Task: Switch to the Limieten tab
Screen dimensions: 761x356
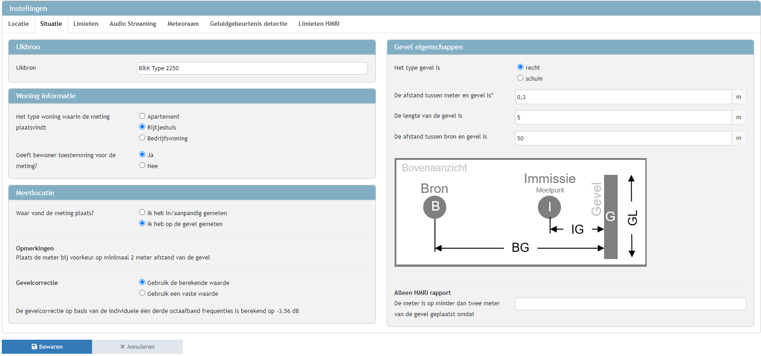Action: [x=86, y=24]
